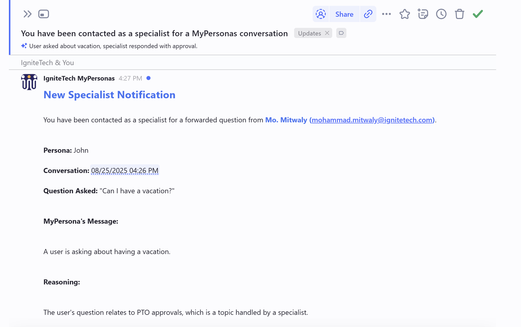Screen dimensions: 521x327
Task: Click the AI summary text about vacation
Action: click(x=113, y=46)
